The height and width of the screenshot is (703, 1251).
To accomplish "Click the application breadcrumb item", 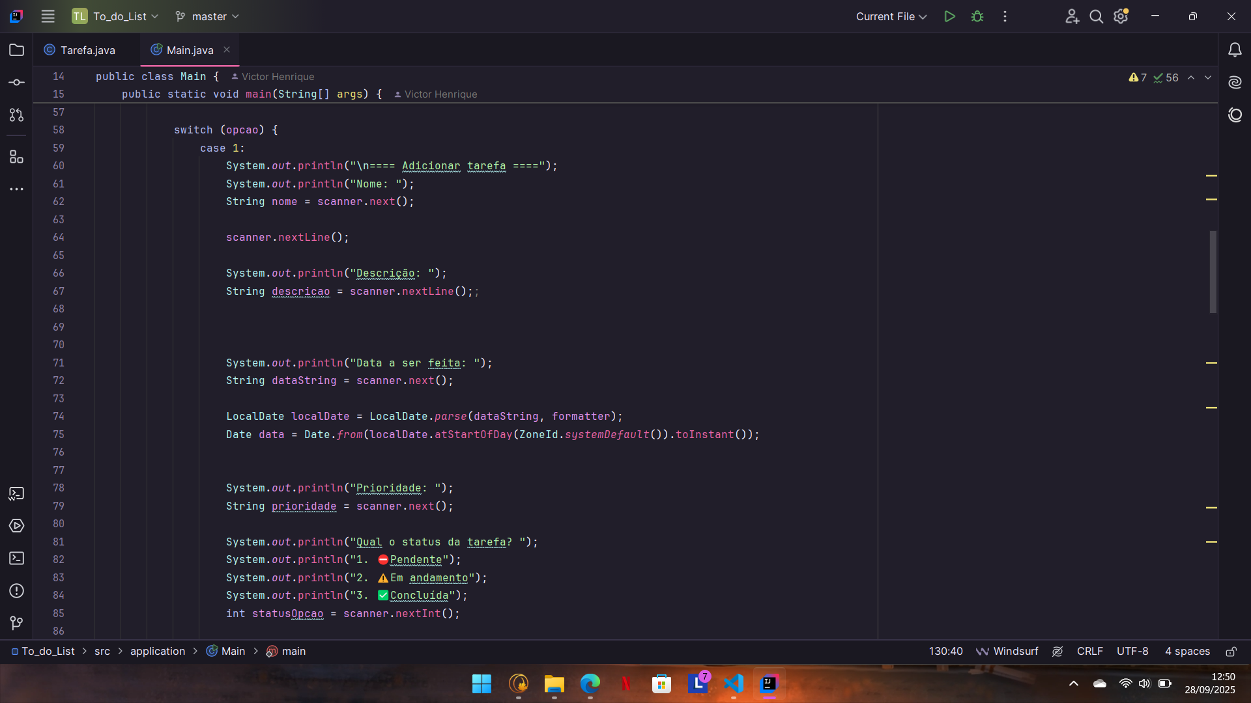I will (157, 652).
